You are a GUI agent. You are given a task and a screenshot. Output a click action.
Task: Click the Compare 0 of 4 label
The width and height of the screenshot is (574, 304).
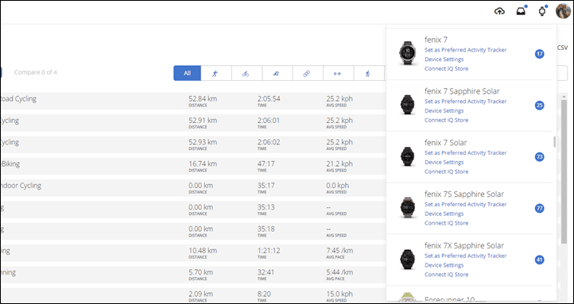(x=36, y=72)
